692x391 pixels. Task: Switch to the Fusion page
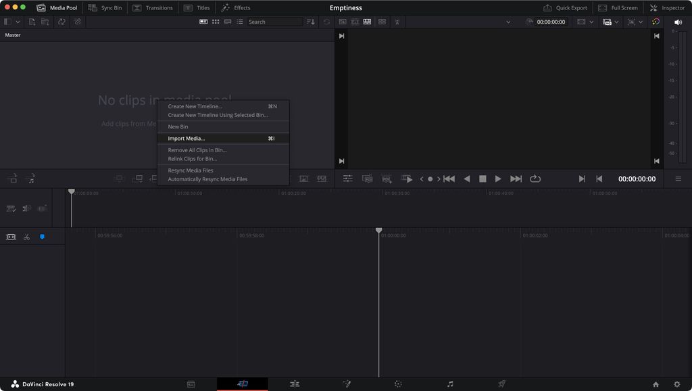[347, 384]
